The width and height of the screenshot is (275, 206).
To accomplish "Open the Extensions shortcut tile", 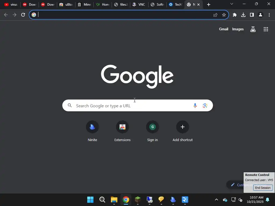I will [122, 131].
